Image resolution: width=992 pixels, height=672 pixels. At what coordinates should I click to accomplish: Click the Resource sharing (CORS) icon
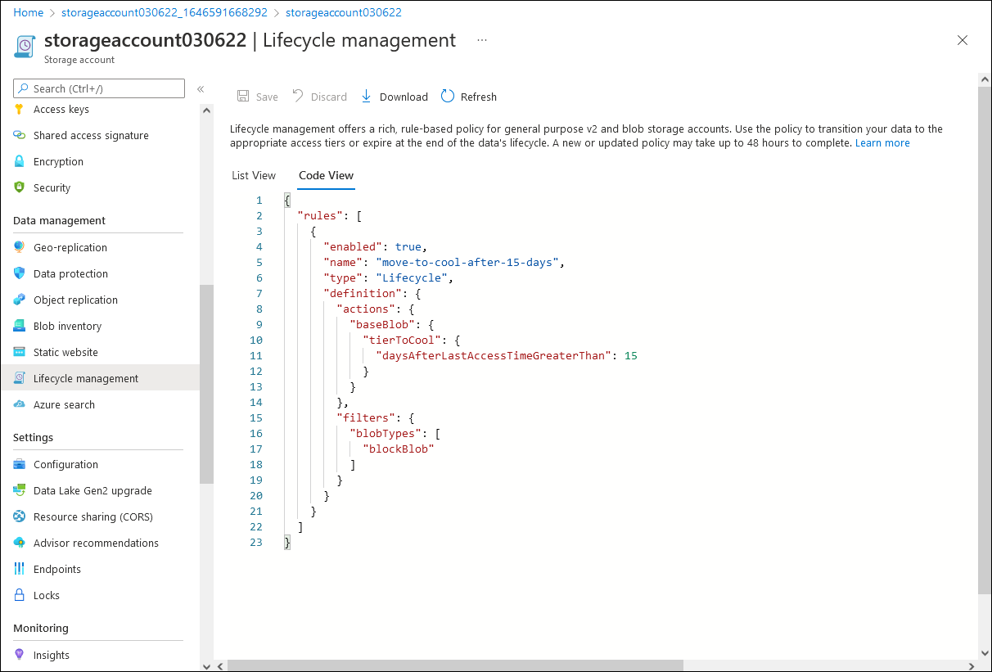coord(20,517)
